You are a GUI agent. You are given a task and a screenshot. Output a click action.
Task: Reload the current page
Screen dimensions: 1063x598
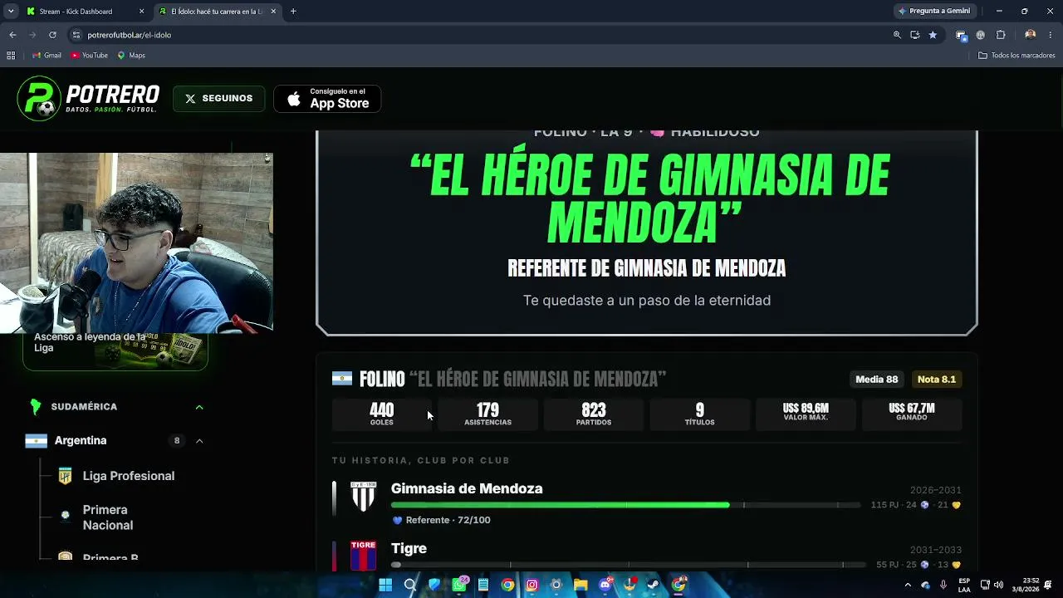click(52, 35)
